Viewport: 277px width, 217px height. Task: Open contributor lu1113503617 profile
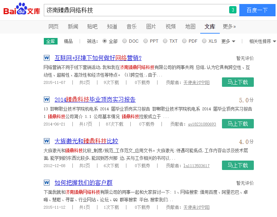click(x=197, y=166)
